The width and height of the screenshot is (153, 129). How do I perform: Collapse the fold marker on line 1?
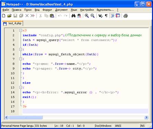[21, 30]
